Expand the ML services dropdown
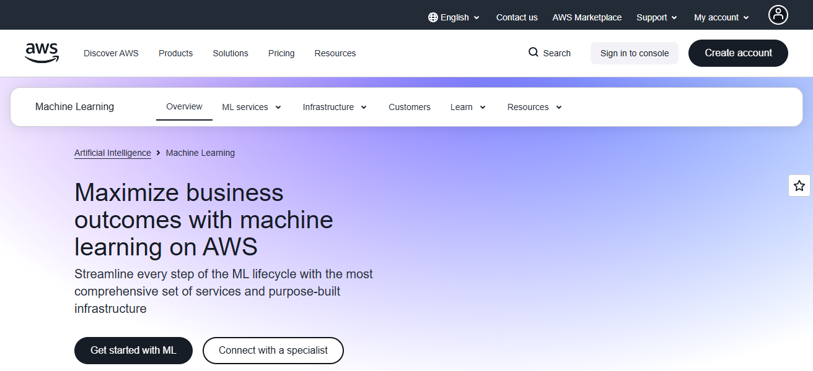 (251, 106)
